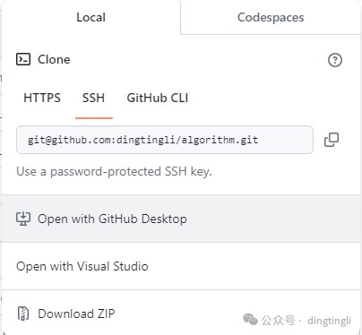Select the SSH clone method

click(93, 98)
